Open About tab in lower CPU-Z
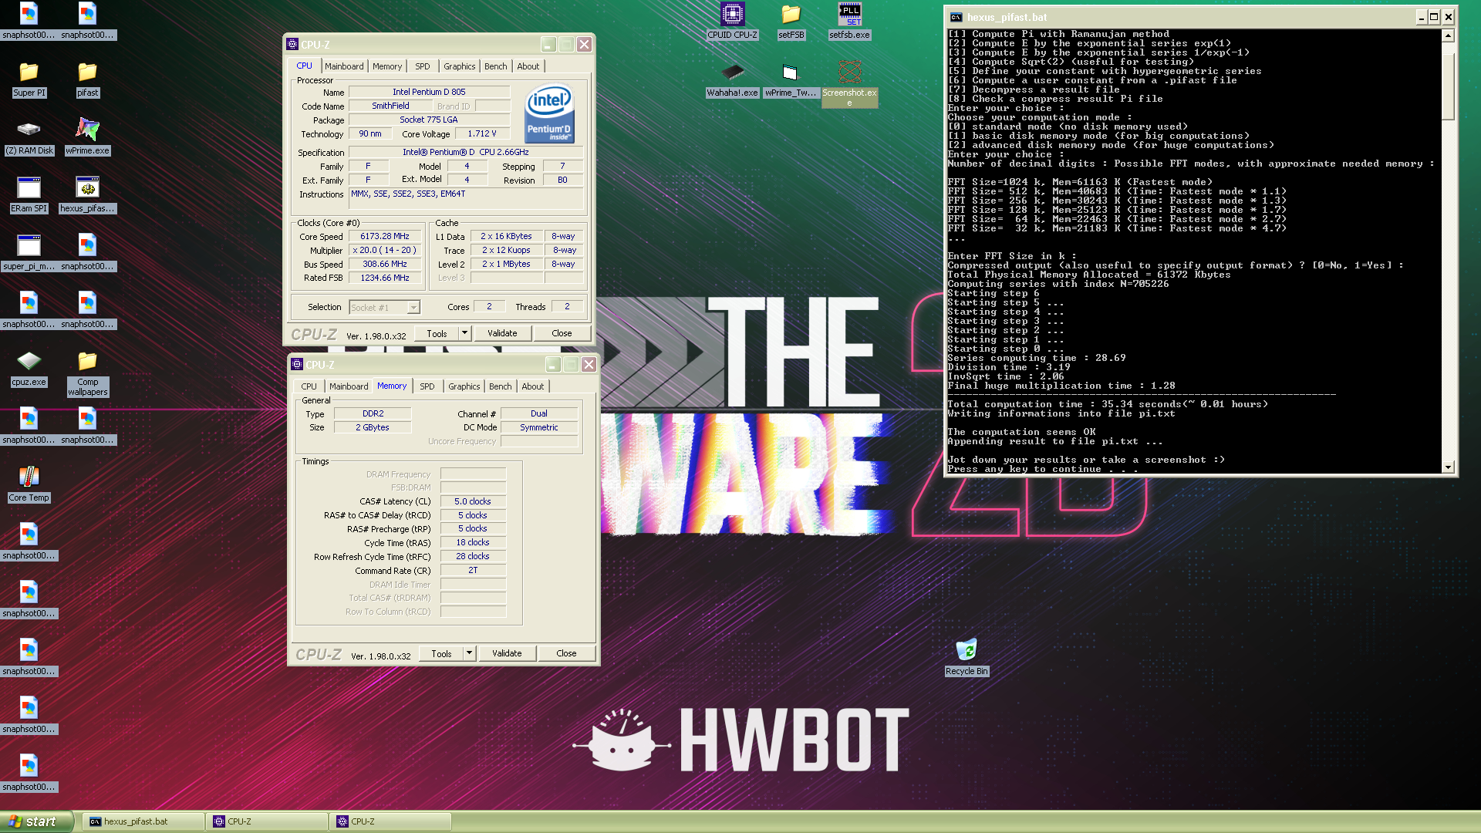 [533, 386]
